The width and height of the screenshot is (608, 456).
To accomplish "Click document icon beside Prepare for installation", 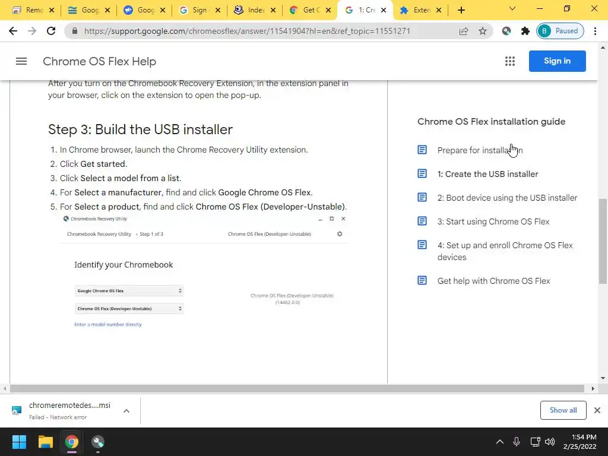I will pos(422,150).
